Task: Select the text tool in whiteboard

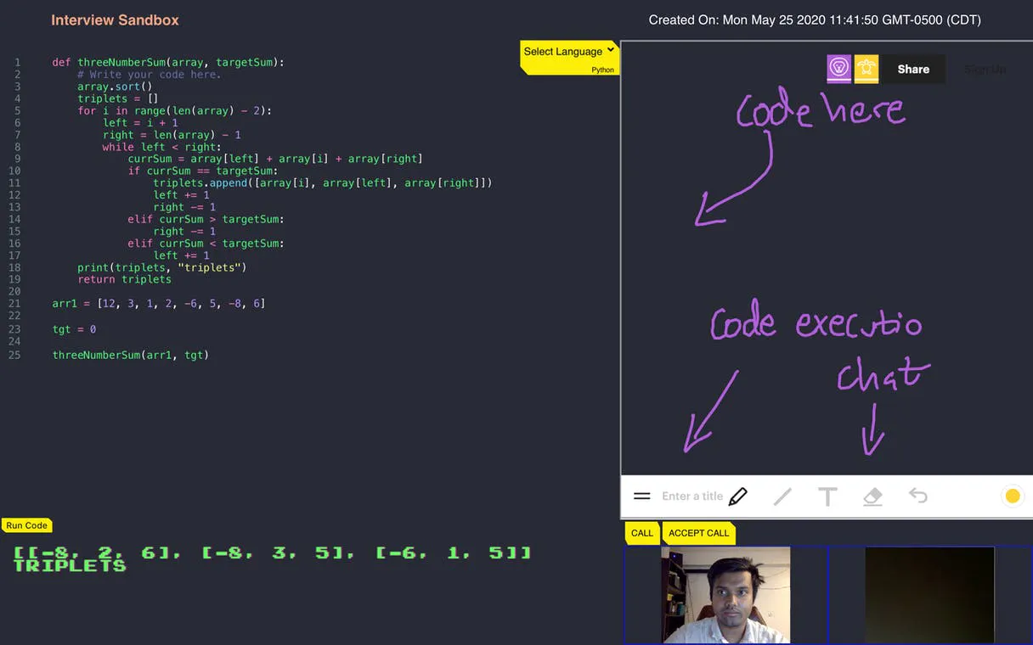Action: 827,496
